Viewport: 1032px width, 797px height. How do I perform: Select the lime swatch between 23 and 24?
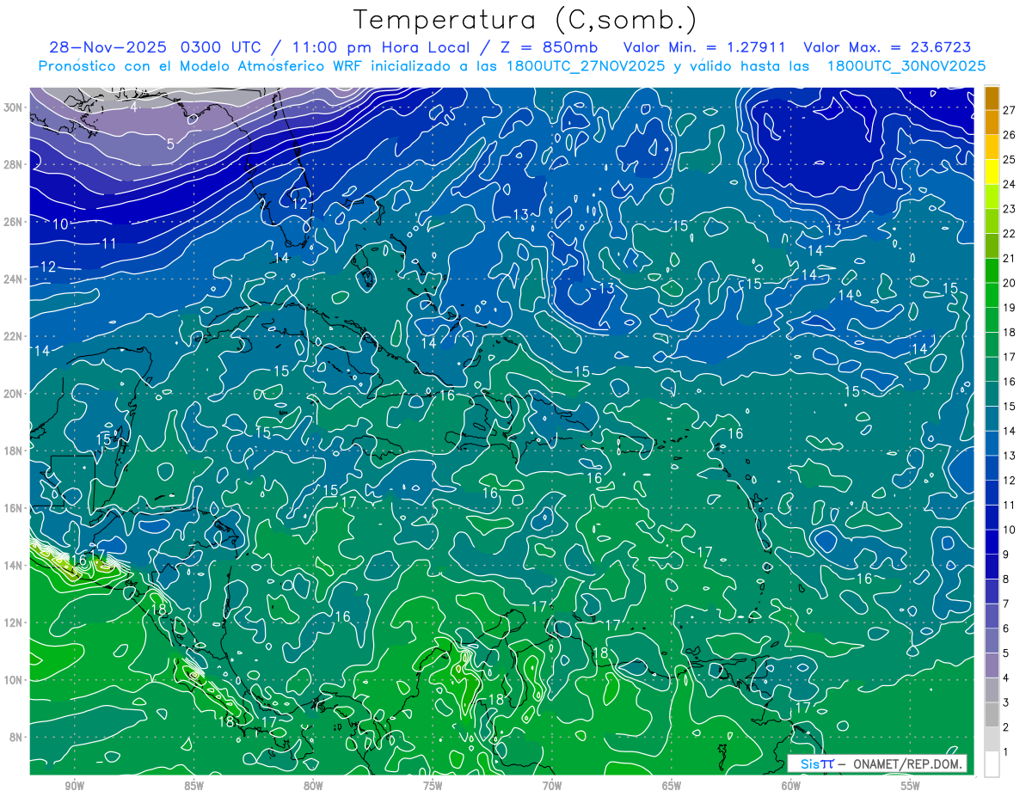[x=992, y=197]
